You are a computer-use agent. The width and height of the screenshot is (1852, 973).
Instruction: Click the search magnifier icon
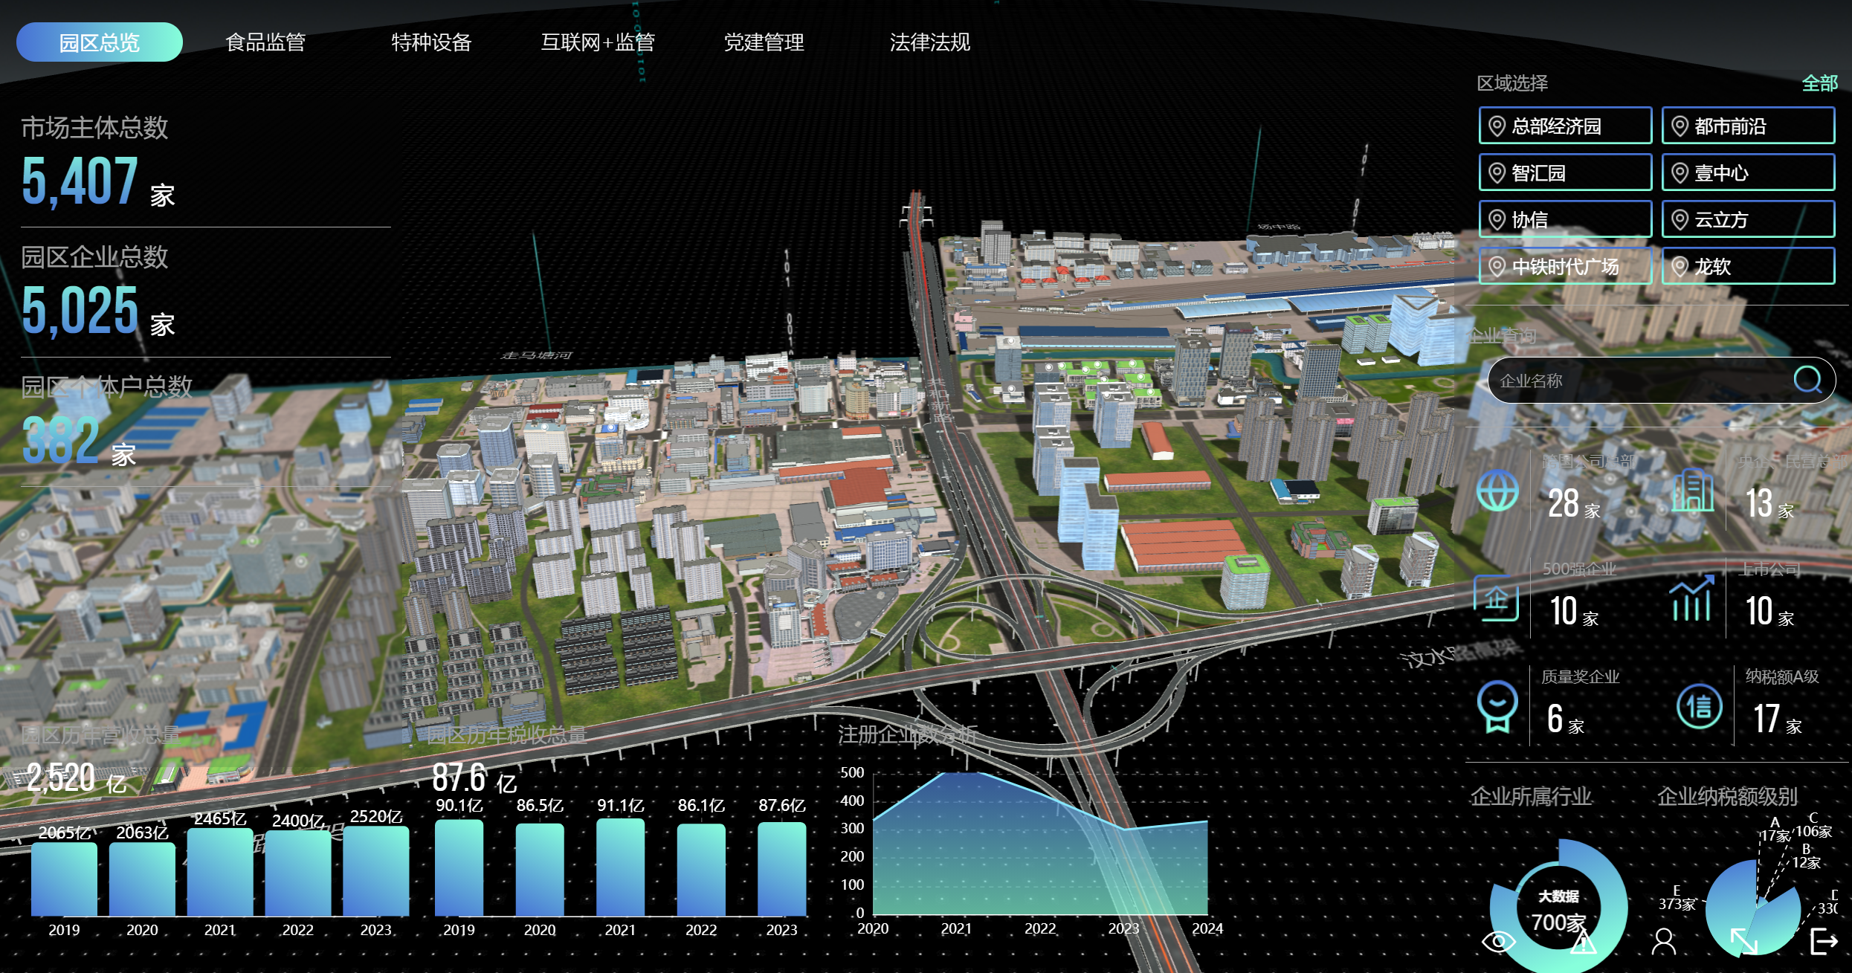[x=1807, y=380]
